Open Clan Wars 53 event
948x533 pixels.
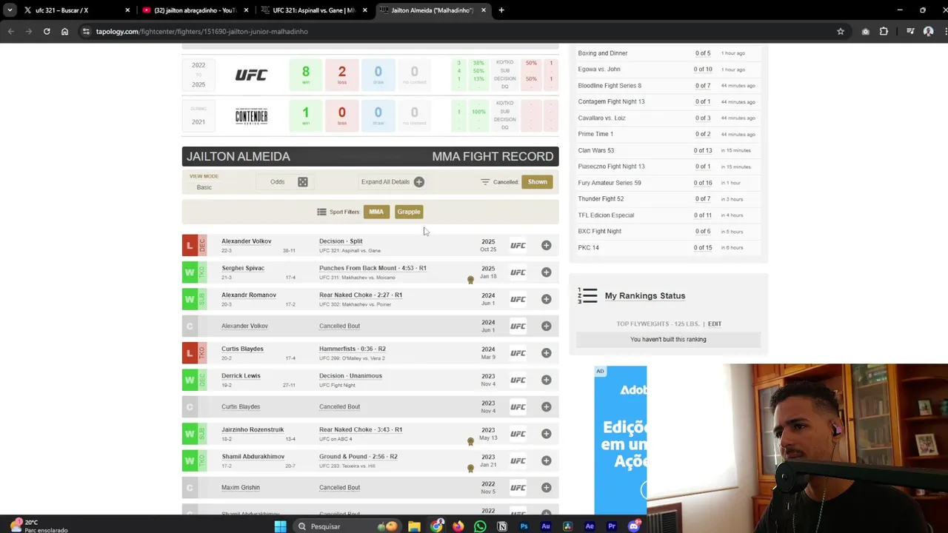click(x=596, y=150)
